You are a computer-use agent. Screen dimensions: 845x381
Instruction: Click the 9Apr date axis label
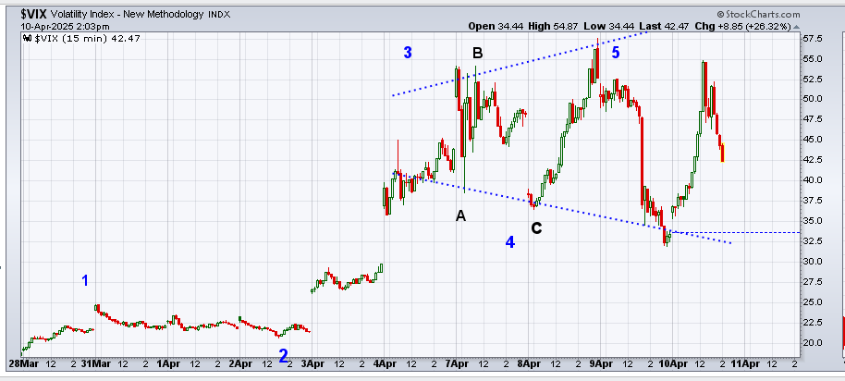(x=602, y=364)
